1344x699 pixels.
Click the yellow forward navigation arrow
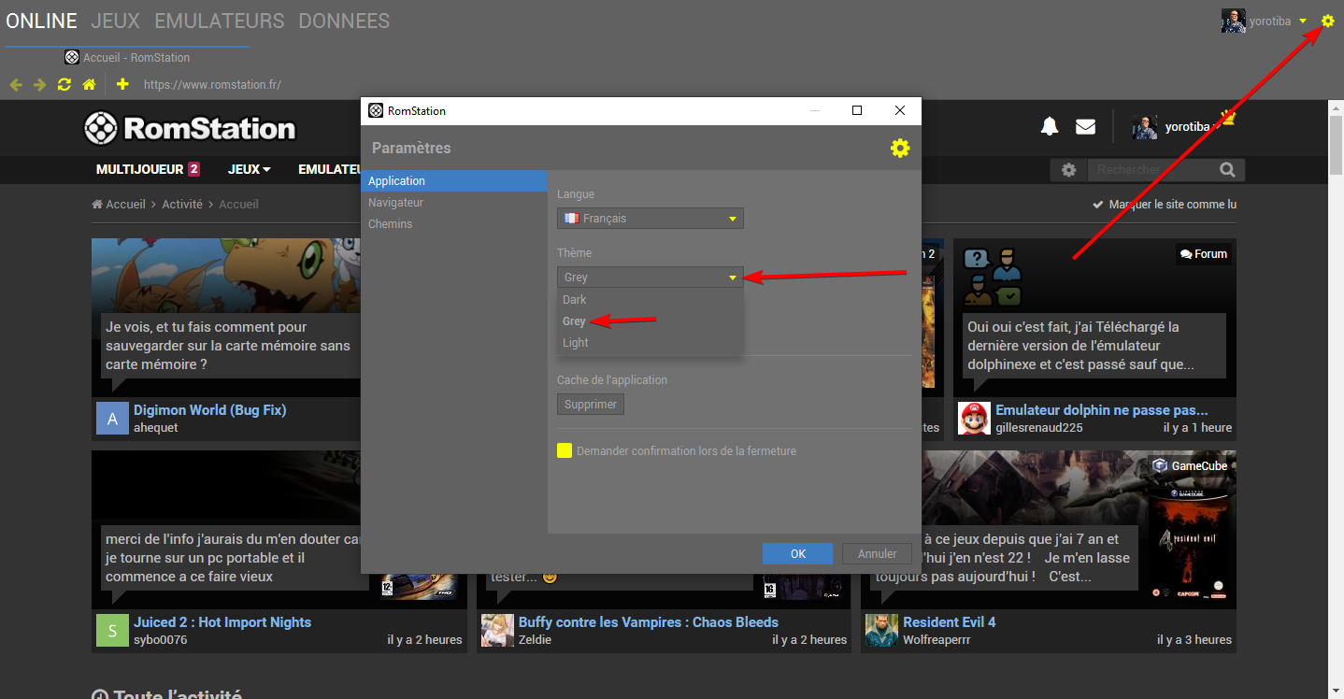[39, 85]
